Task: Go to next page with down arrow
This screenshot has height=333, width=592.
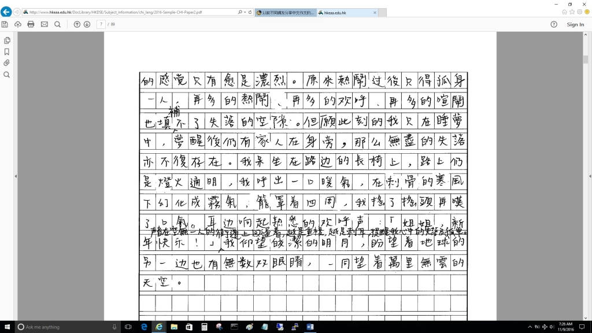Action: click(87, 24)
